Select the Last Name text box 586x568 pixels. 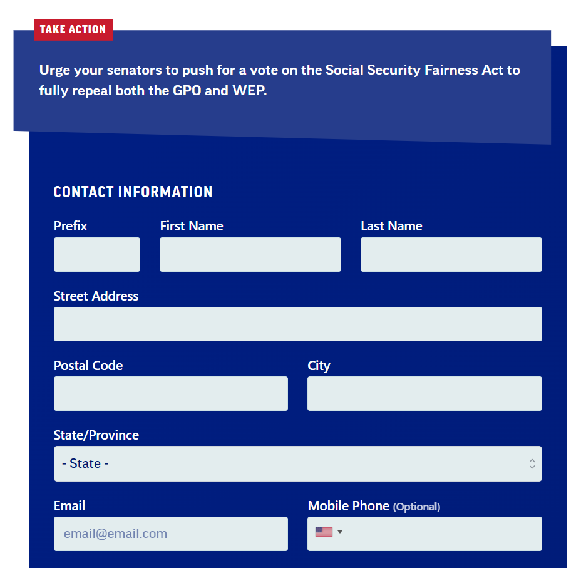pos(451,254)
